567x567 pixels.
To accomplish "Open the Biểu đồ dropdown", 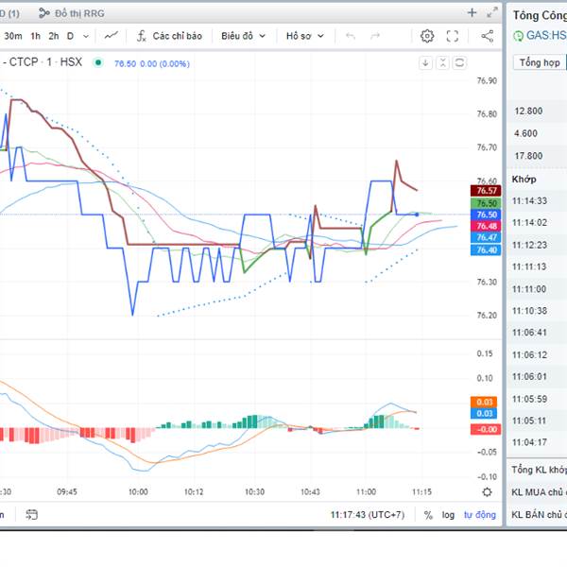I will pos(243,36).
